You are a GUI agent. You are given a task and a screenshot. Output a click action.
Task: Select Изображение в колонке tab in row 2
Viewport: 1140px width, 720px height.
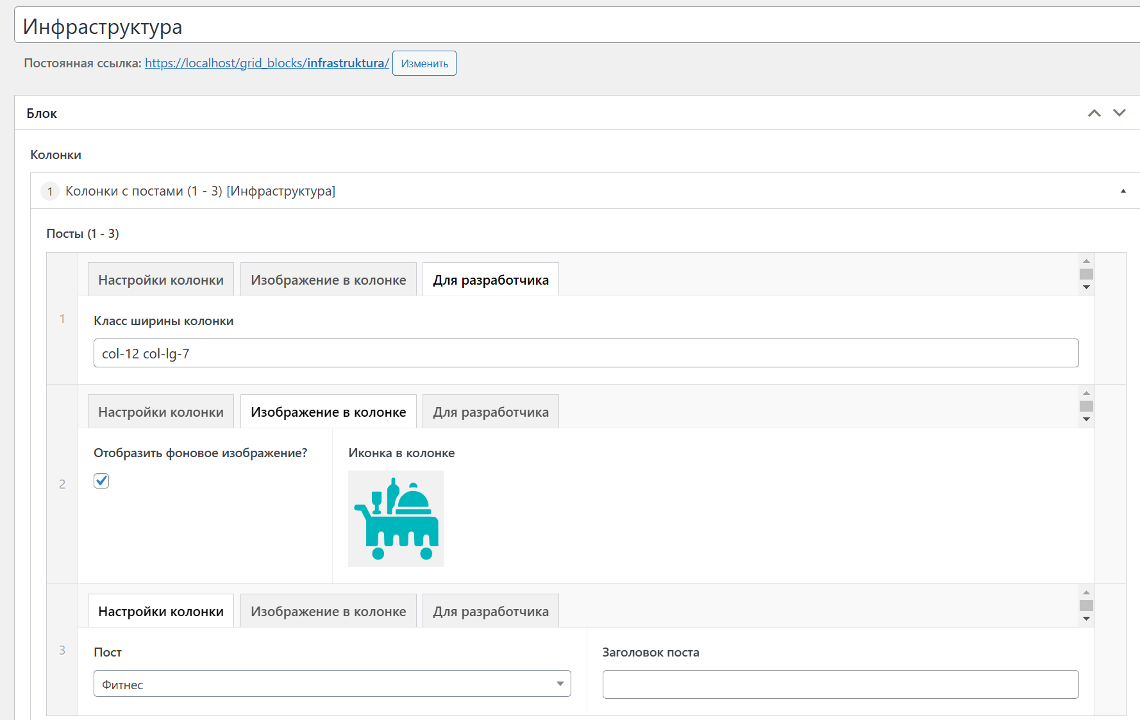(328, 412)
